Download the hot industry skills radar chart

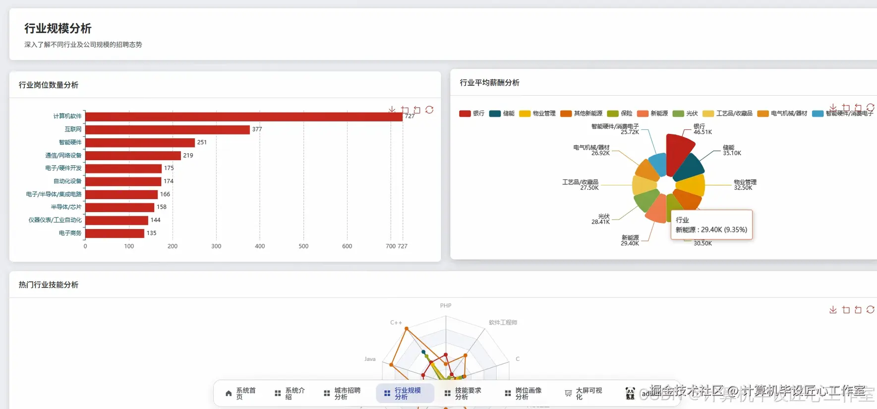click(x=833, y=309)
